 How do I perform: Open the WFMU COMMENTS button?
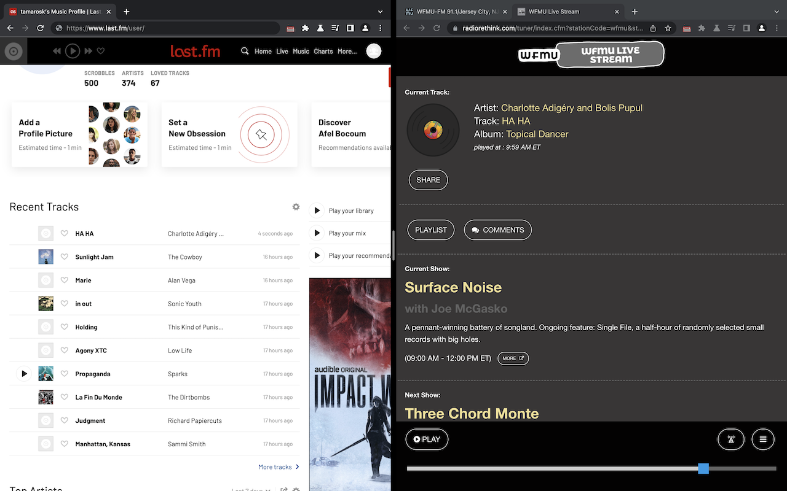pyautogui.click(x=498, y=230)
